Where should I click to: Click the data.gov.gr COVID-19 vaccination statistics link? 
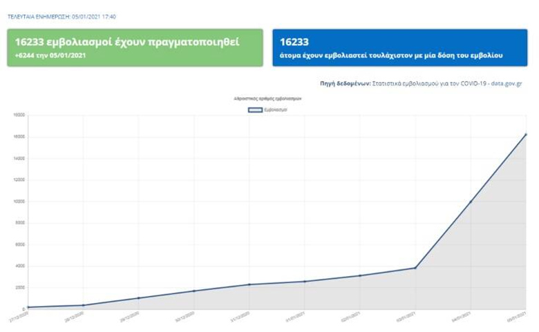tap(449, 82)
